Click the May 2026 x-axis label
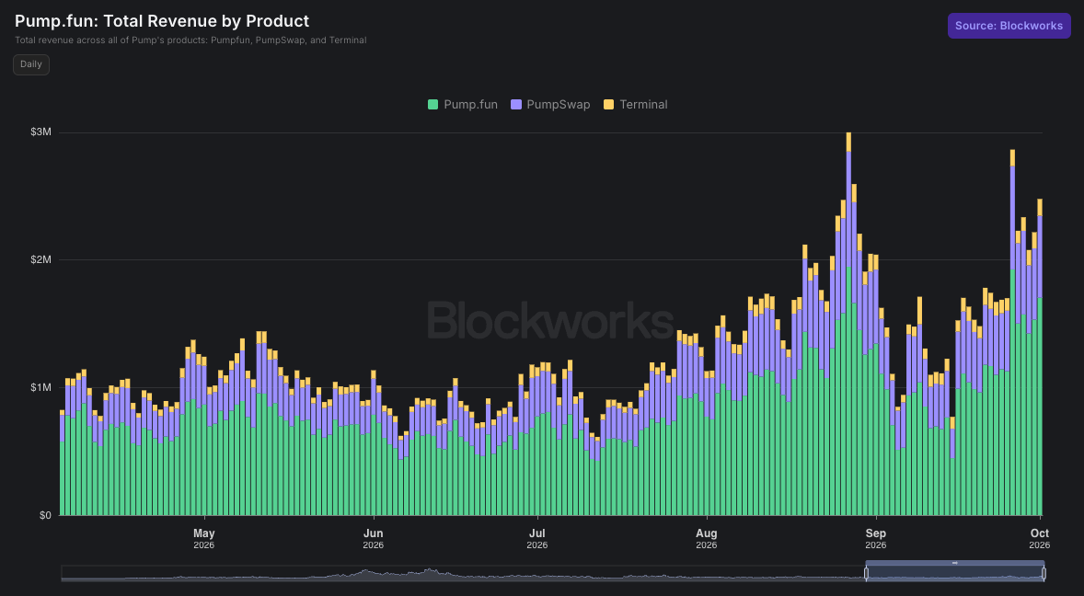1084x596 pixels. (x=204, y=539)
